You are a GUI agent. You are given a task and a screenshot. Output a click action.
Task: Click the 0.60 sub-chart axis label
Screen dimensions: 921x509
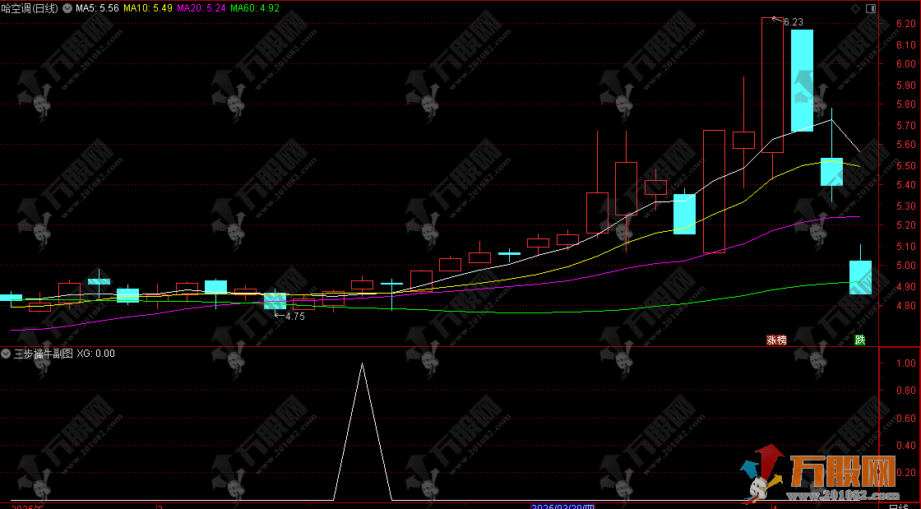click(905, 419)
